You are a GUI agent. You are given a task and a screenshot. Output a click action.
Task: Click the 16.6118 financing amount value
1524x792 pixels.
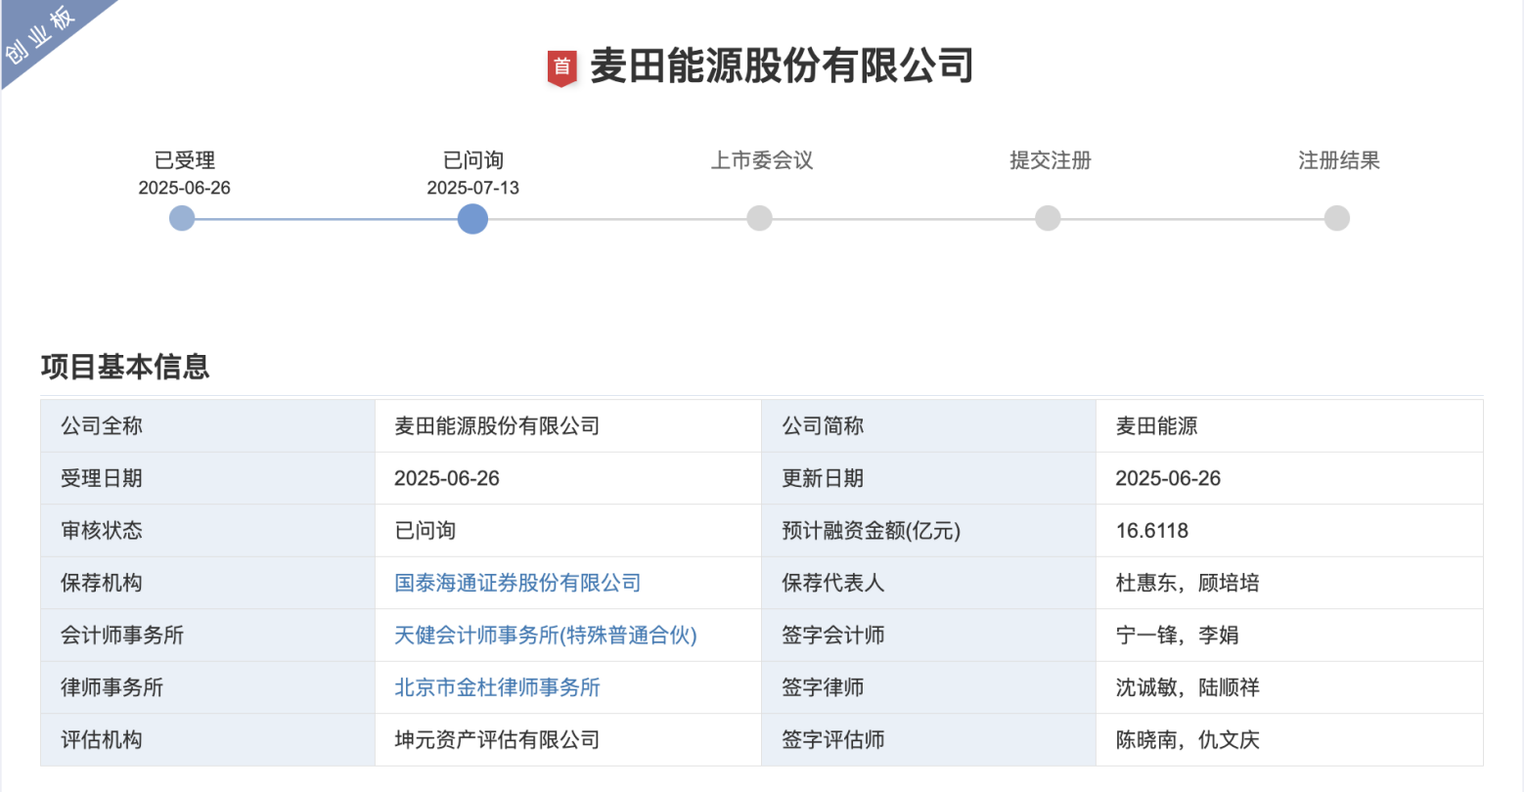click(1151, 531)
